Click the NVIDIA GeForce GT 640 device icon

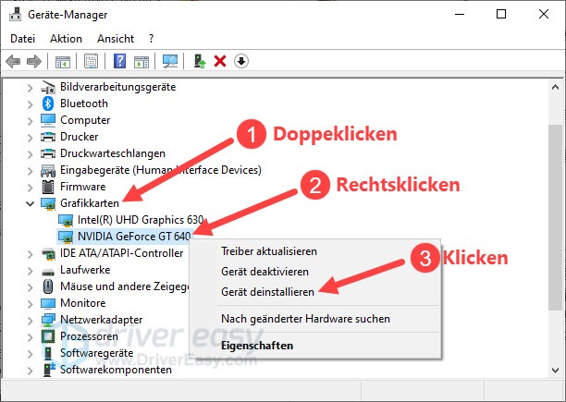point(66,237)
